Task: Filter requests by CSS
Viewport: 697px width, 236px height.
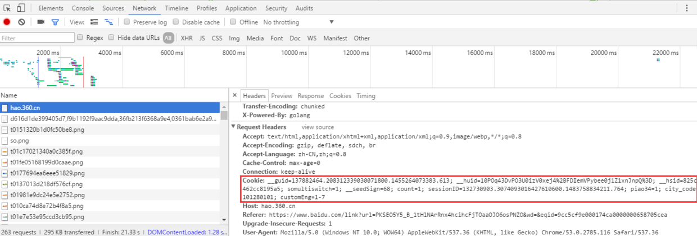Action: pyautogui.click(x=217, y=38)
